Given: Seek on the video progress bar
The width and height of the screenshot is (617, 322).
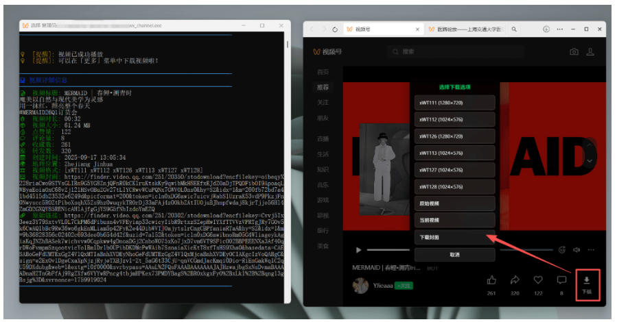Looking at the screenshot, I should (x=460, y=250).
